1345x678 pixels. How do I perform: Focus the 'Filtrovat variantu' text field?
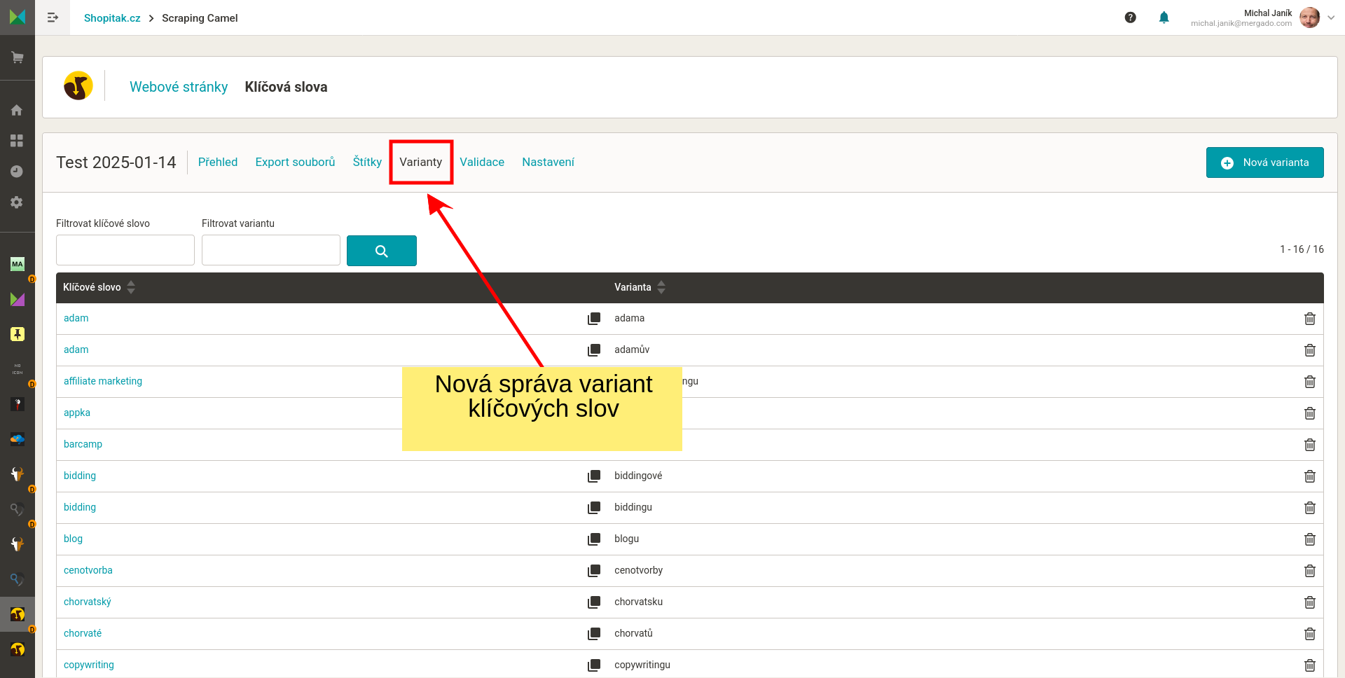[271, 250]
